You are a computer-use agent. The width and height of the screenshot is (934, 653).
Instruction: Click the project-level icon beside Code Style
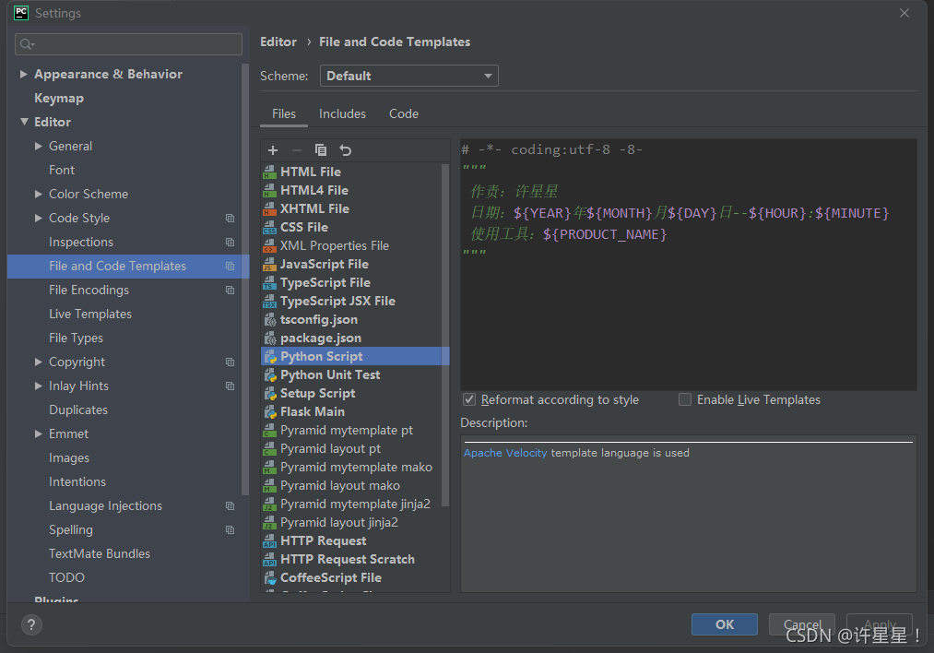tap(230, 218)
